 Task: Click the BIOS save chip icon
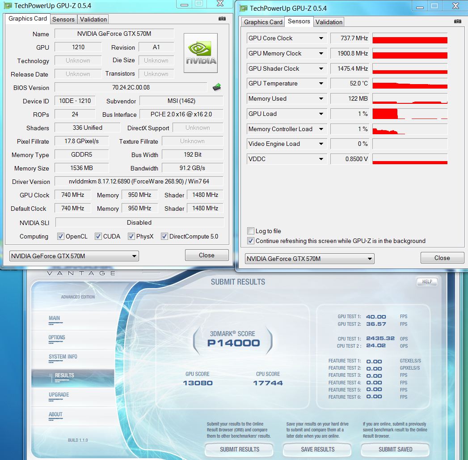217,87
